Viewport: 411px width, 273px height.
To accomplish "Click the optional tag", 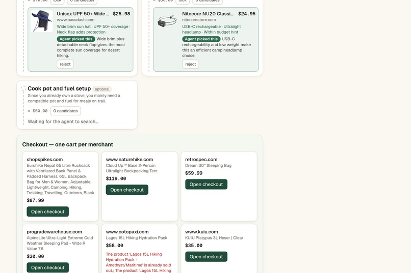I will [102, 89].
